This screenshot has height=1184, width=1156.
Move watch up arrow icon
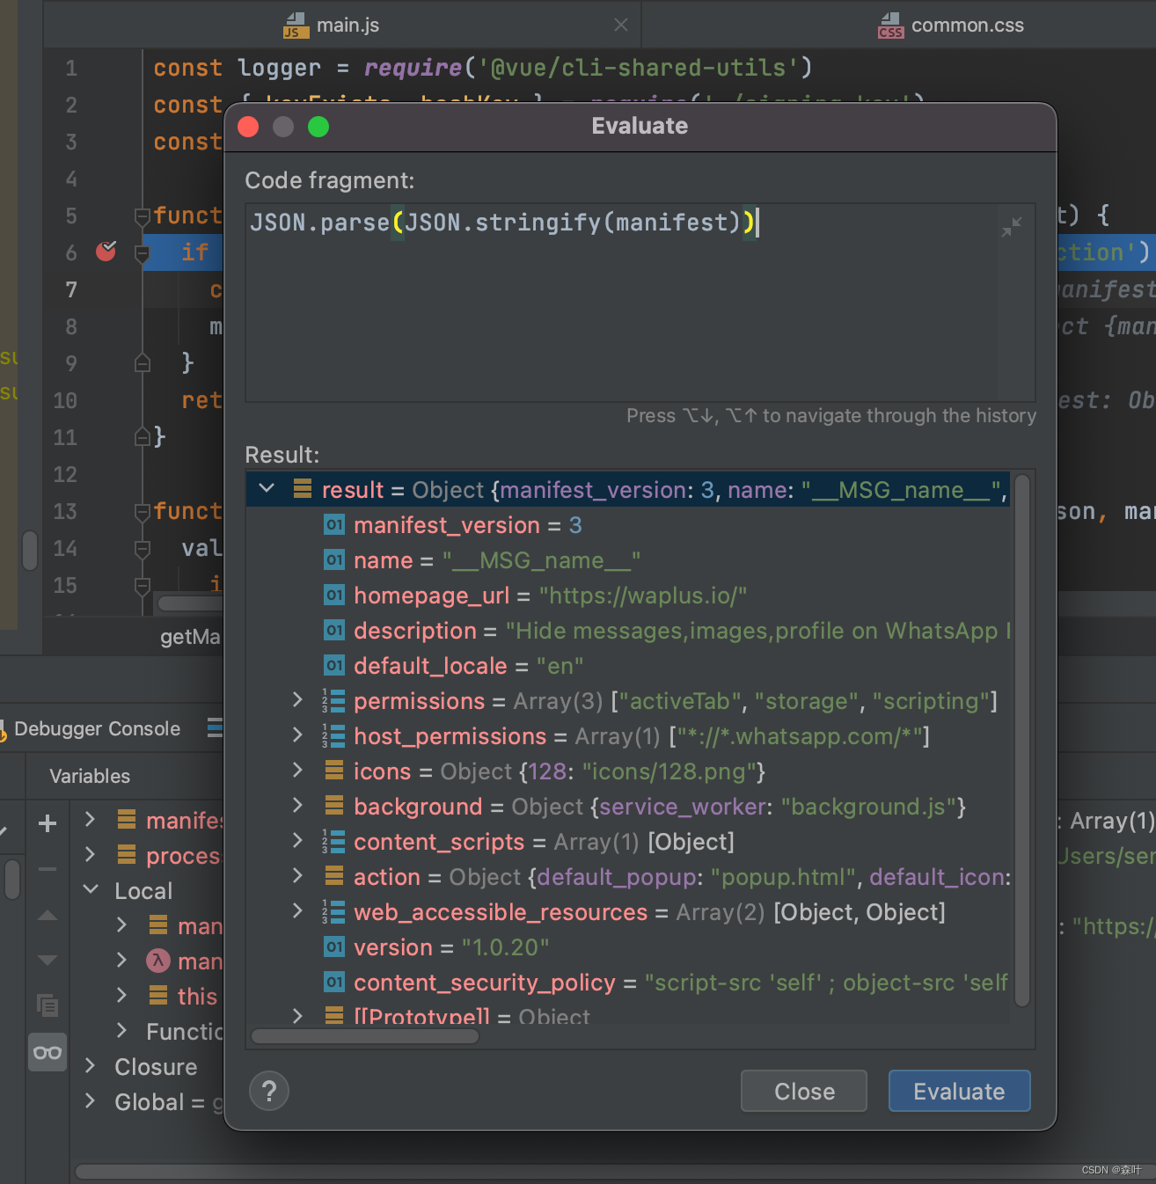tap(48, 916)
